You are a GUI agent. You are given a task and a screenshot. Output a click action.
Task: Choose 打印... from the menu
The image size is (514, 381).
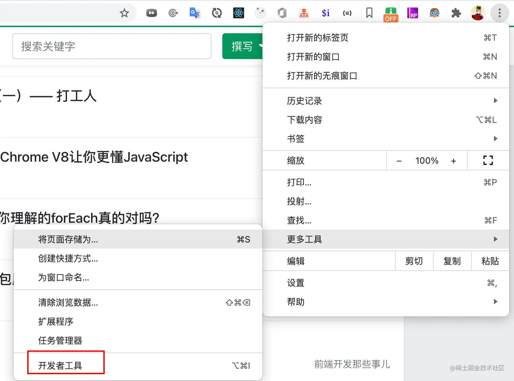tap(386, 182)
